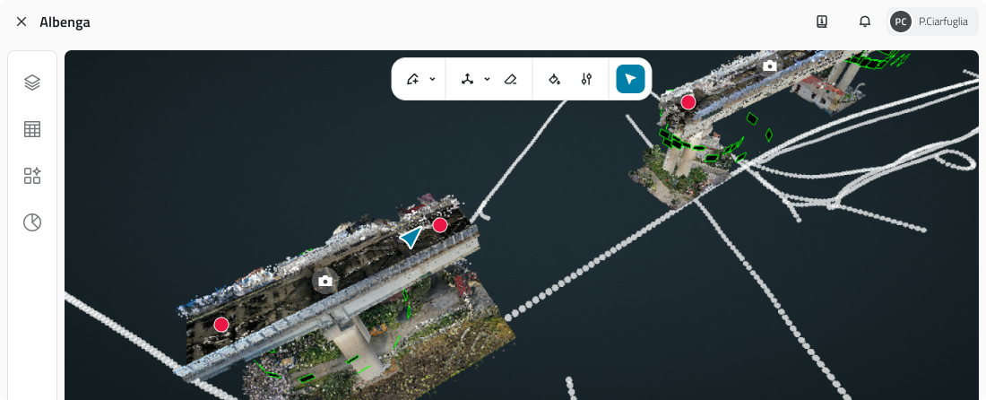Open the Layers panel in sidebar
Viewport: 986px width, 400px height.
32,83
